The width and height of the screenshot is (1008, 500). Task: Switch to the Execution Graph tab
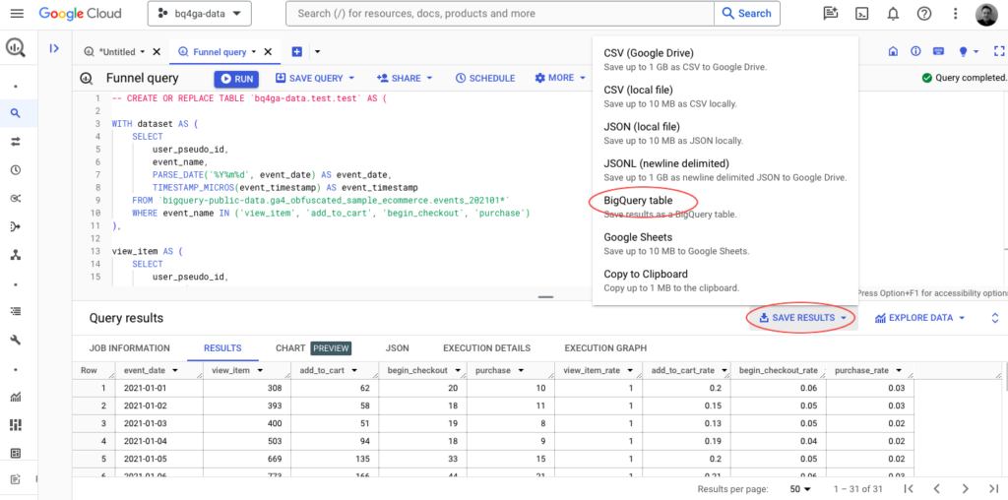coord(605,347)
